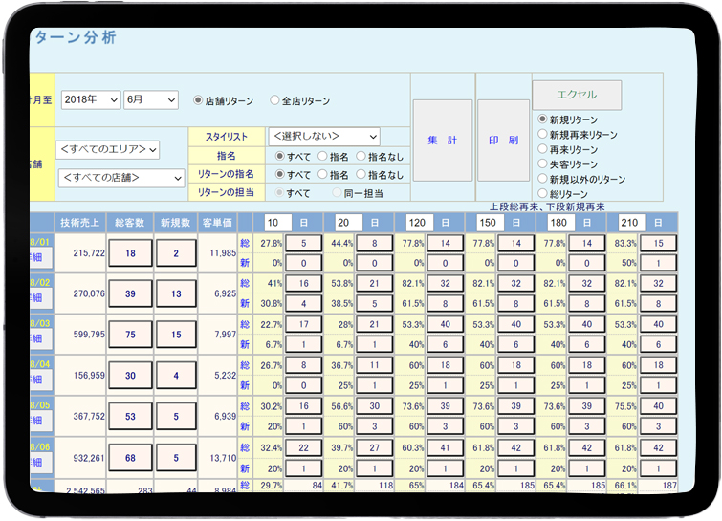Edit the 210 day interval field
This screenshot has height=521, width=722.
(x=629, y=222)
